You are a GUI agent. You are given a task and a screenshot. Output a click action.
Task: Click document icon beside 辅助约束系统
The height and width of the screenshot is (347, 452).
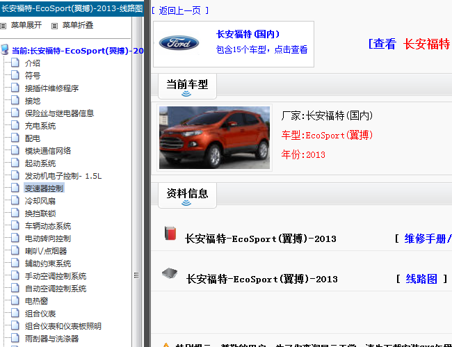click(x=15, y=263)
